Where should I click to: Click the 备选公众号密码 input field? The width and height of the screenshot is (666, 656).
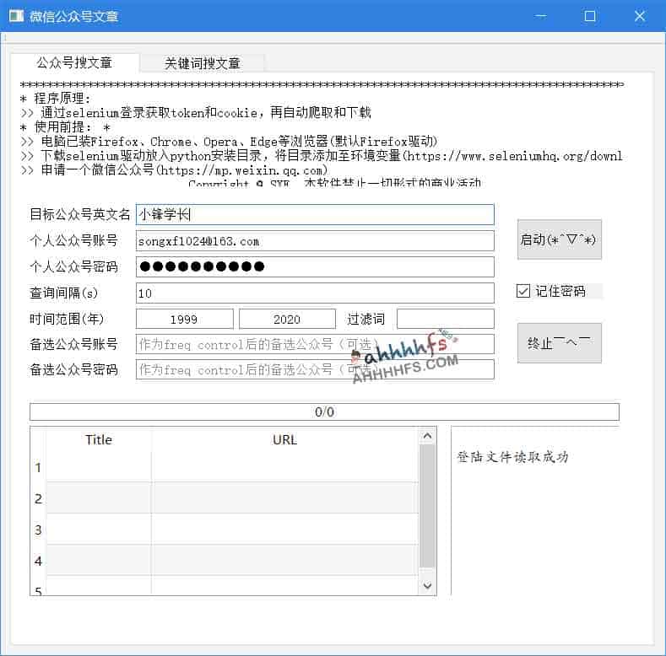tap(315, 370)
